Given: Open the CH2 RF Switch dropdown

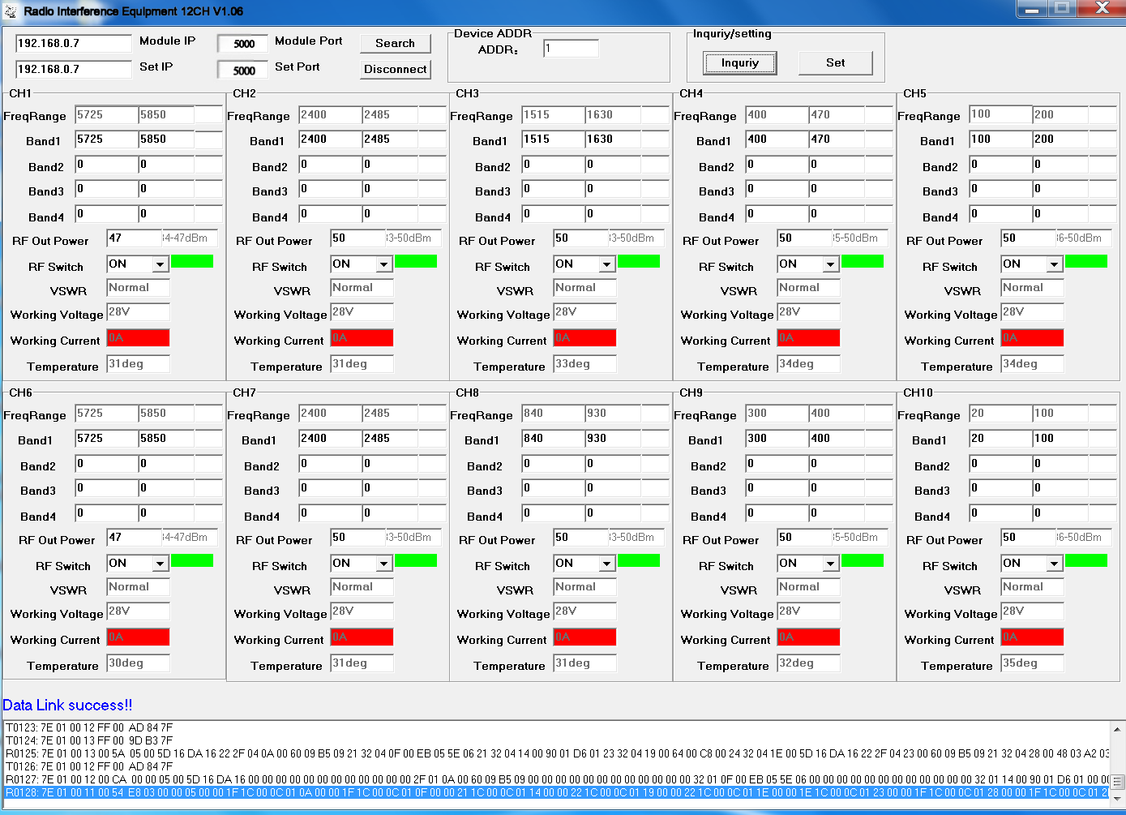Looking at the screenshot, I should (383, 264).
